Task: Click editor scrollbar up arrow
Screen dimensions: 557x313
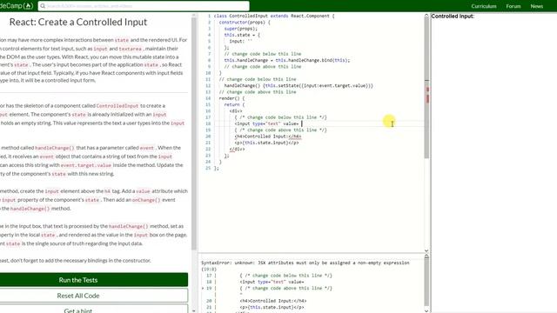Action: point(426,16)
